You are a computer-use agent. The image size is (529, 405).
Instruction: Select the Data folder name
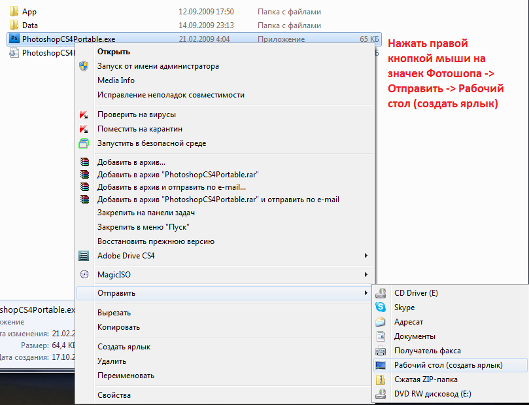[29, 26]
